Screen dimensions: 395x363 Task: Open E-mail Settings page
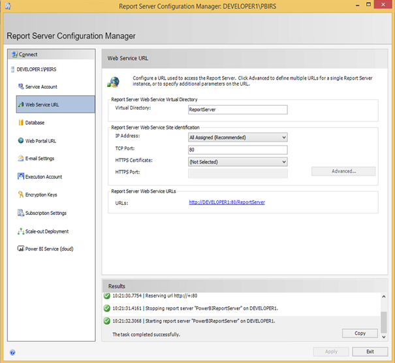point(40,159)
